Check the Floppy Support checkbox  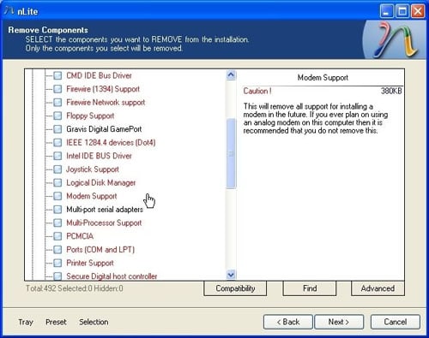57,116
